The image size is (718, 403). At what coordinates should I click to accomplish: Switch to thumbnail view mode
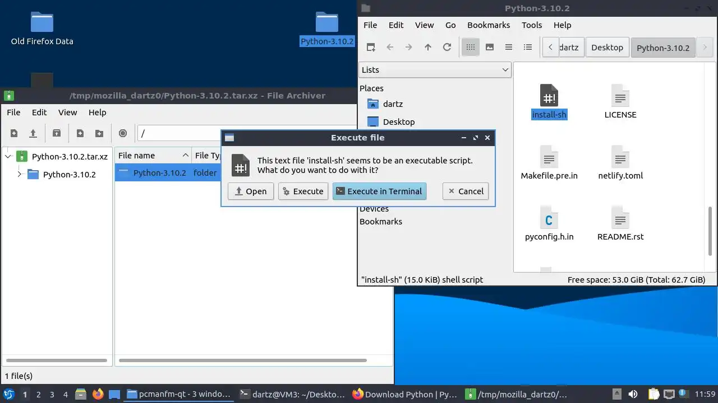[490, 48]
